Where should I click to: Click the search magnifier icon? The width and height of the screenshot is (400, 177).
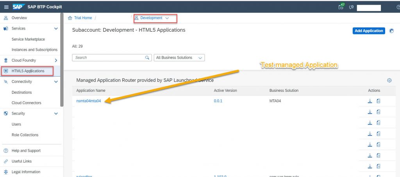point(147,58)
